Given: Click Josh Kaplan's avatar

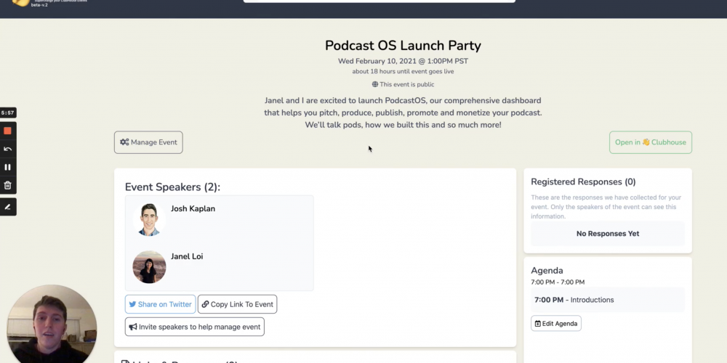Looking at the screenshot, I should (x=149, y=219).
